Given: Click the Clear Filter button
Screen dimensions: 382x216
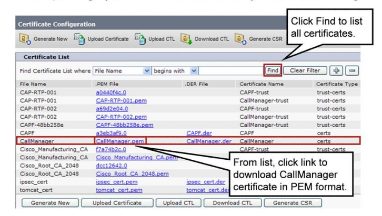Looking at the screenshot, I should pos(305,70).
